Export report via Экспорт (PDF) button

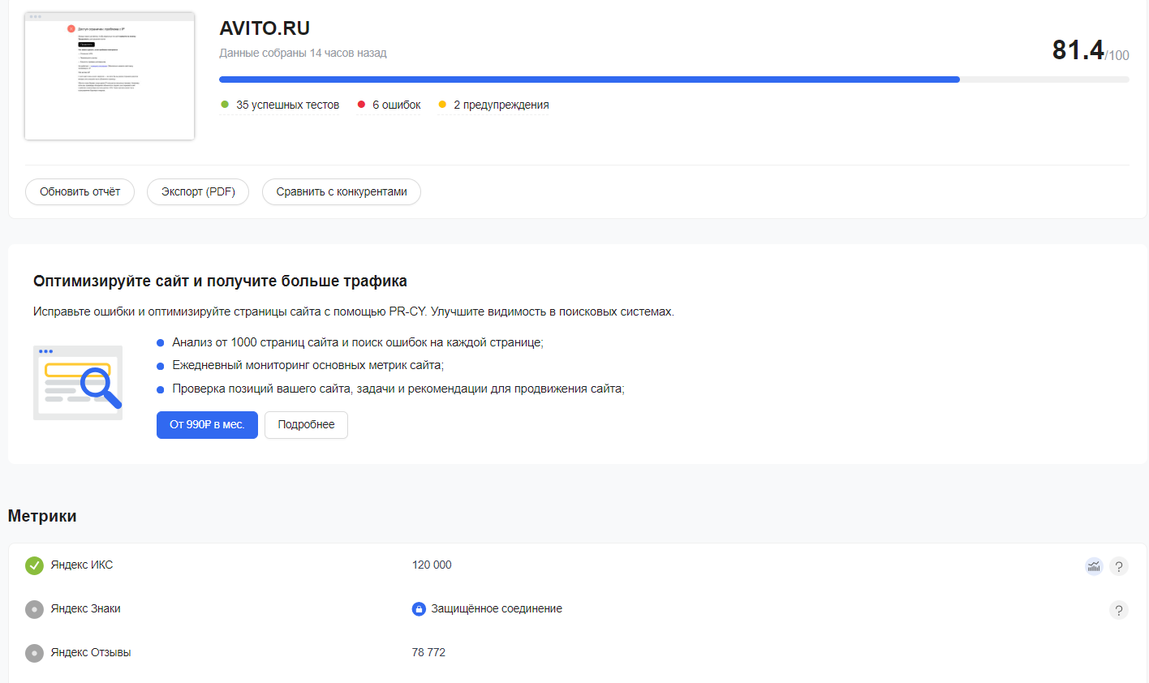click(198, 192)
